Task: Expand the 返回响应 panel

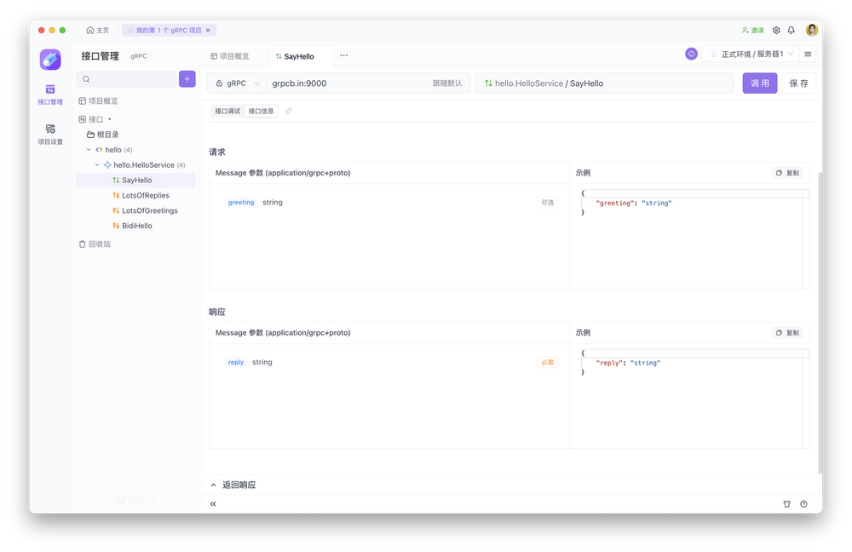Action: tap(233, 485)
